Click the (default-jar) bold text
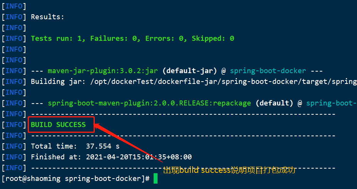 click(x=189, y=71)
